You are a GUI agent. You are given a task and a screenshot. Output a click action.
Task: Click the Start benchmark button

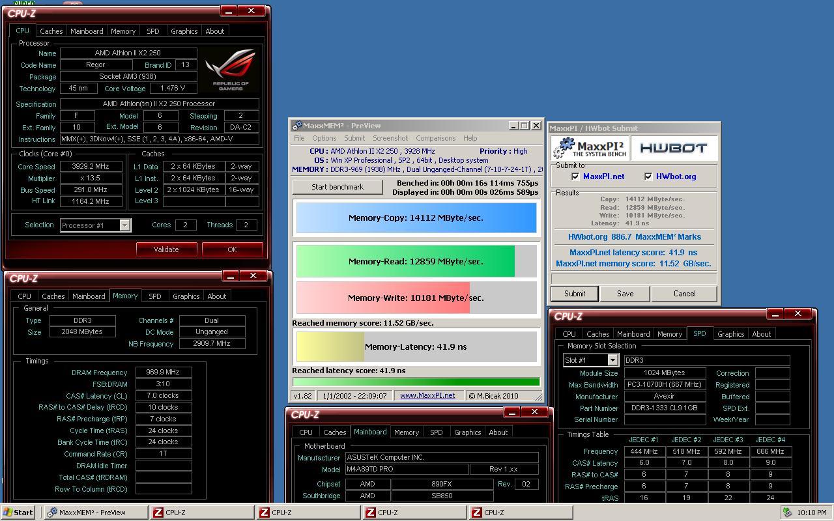(x=338, y=187)
